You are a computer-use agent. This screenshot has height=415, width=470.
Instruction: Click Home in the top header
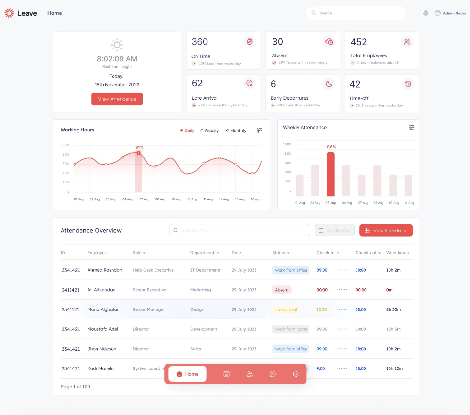coord(55,13)
